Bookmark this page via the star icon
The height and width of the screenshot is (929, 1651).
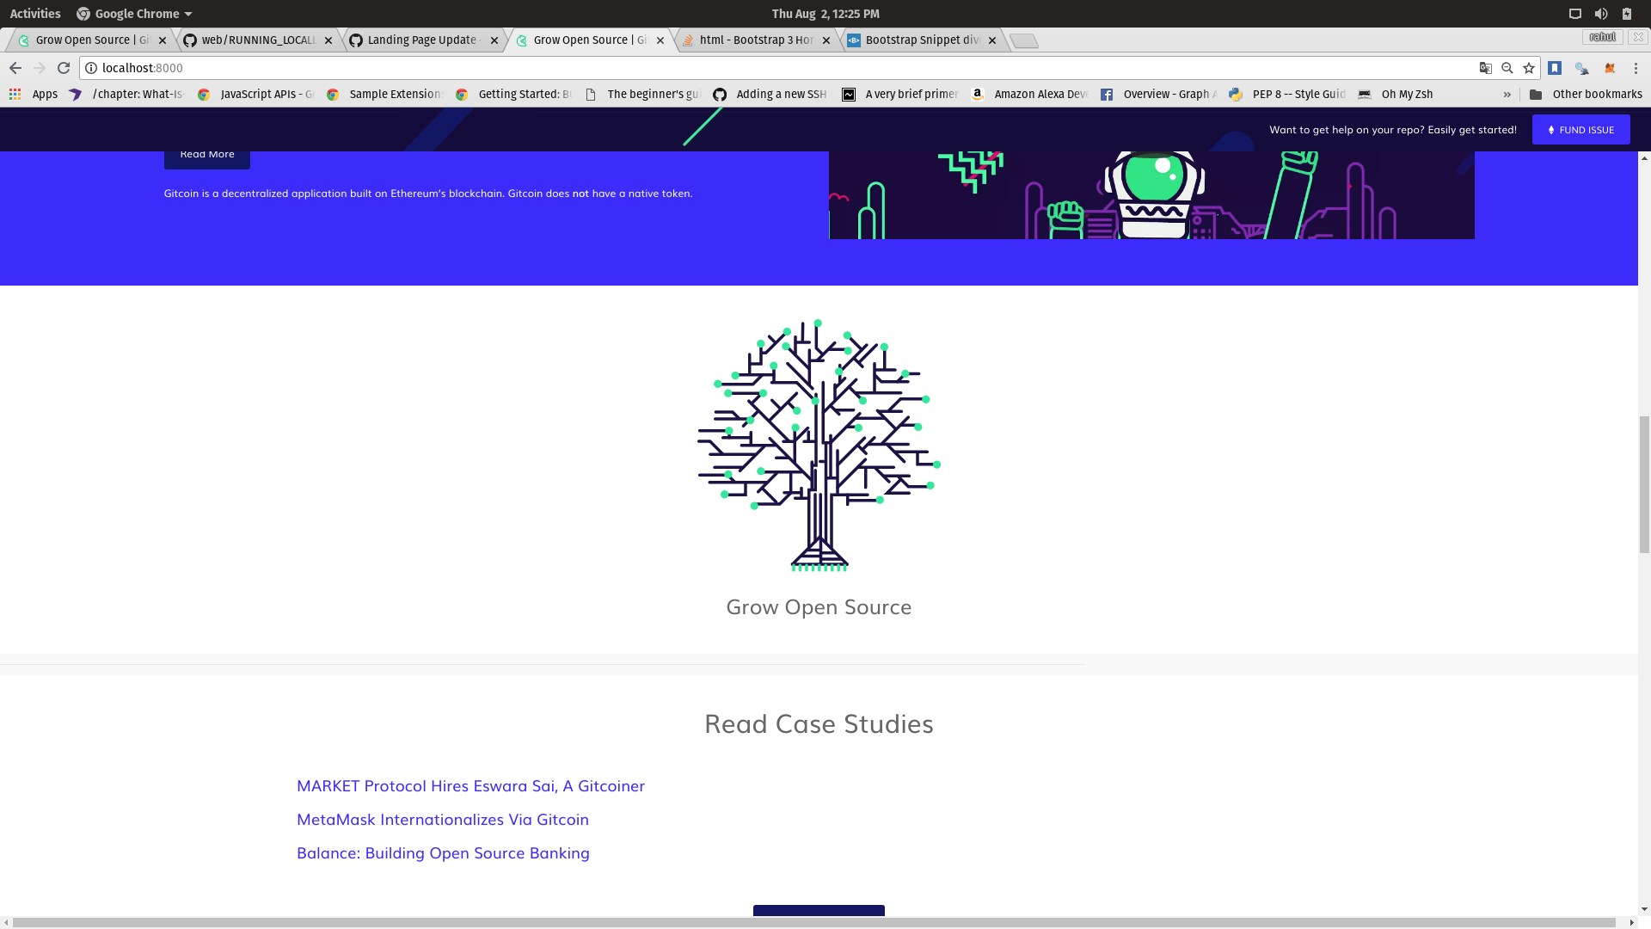pyautogui.click(x=1529, y=68)
